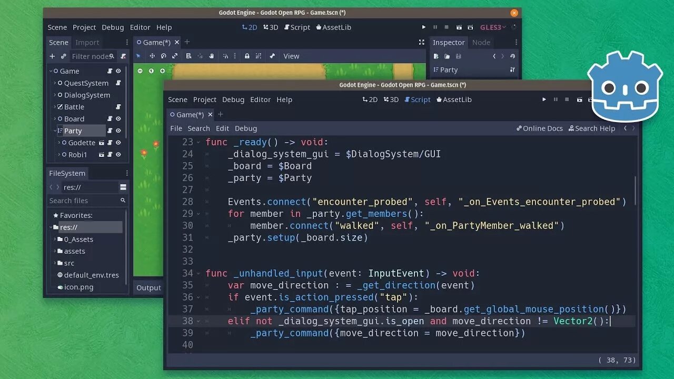Play custom scene in back window
Image resolution: width=674 pixels, height=379 pixels.
470,27
